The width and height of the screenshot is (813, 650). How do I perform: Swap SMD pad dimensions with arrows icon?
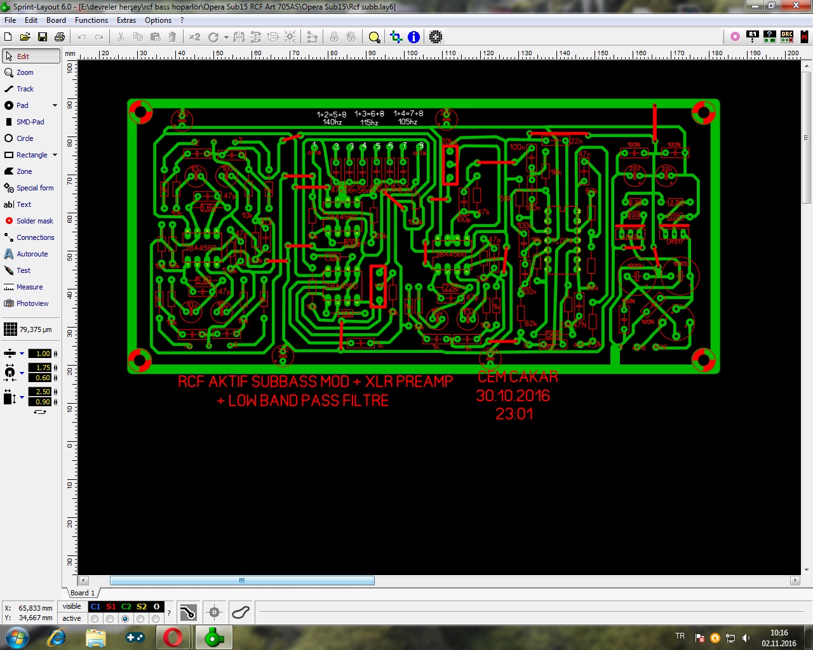40,412
